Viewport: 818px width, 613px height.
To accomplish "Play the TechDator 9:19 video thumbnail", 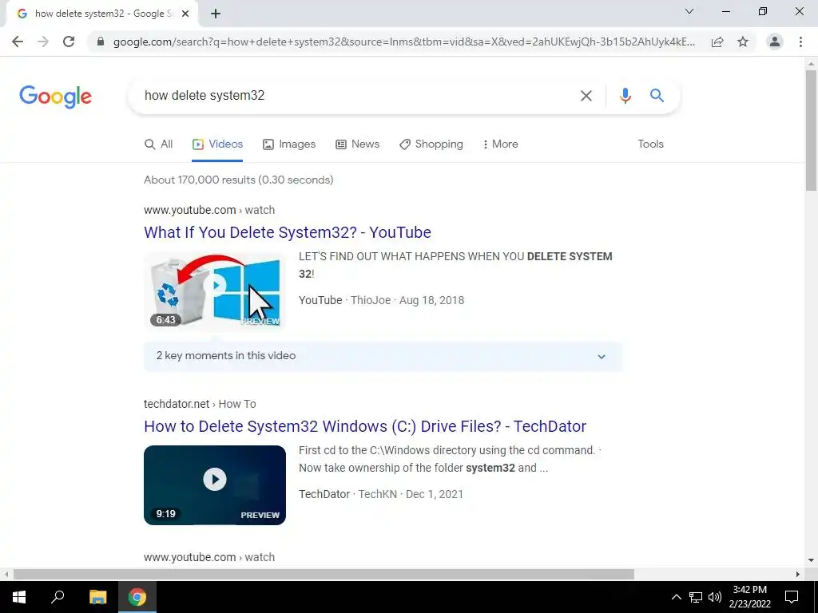I will click(x=215, y=484).
